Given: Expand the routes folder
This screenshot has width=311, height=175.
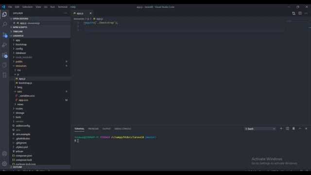Looking at the screenshot, I should [x=40, y=108].
